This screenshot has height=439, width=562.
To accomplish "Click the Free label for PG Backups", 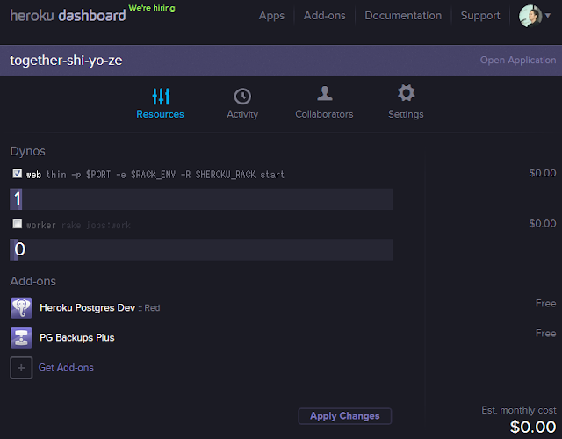I will (546, 334).
